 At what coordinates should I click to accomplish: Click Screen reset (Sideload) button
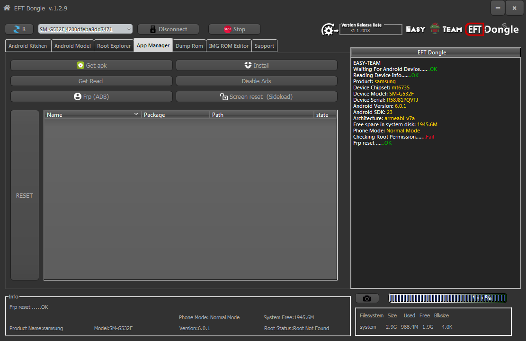257,96
